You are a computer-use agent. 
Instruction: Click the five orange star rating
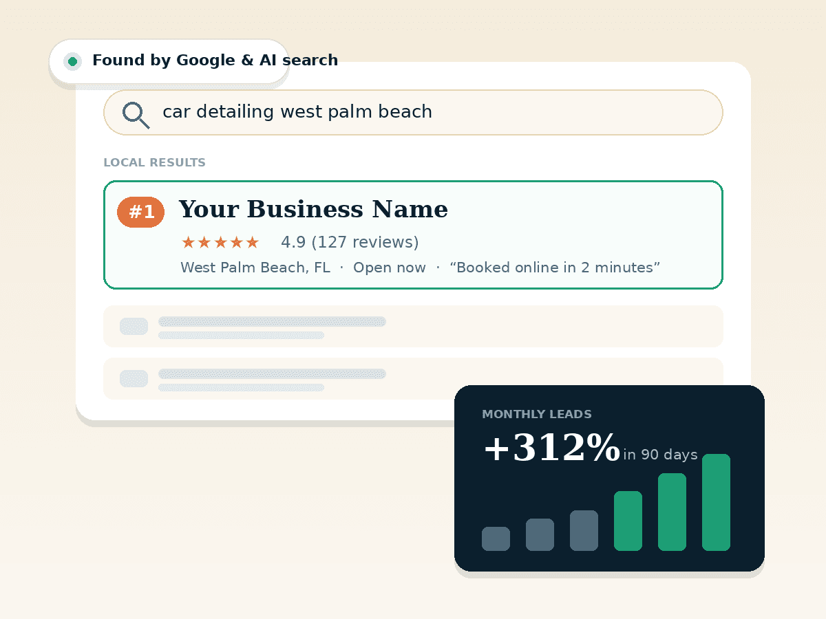pos(220,242)
